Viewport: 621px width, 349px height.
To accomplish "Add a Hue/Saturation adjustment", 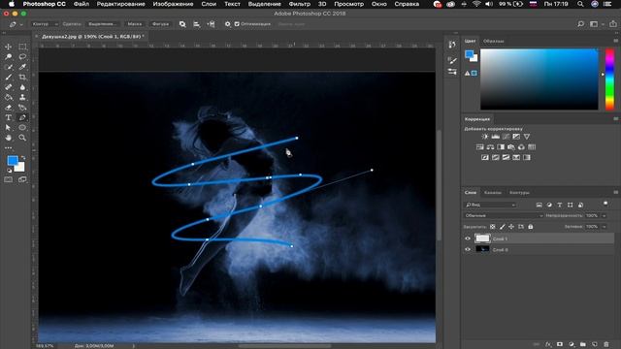I will (480, 147).
